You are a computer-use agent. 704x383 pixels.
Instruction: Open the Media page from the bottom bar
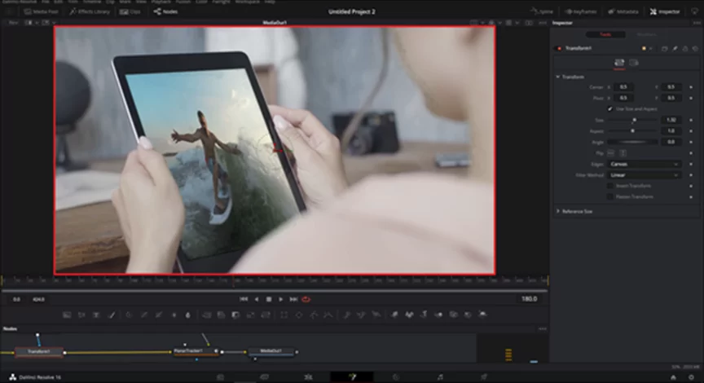coord(221,377)
